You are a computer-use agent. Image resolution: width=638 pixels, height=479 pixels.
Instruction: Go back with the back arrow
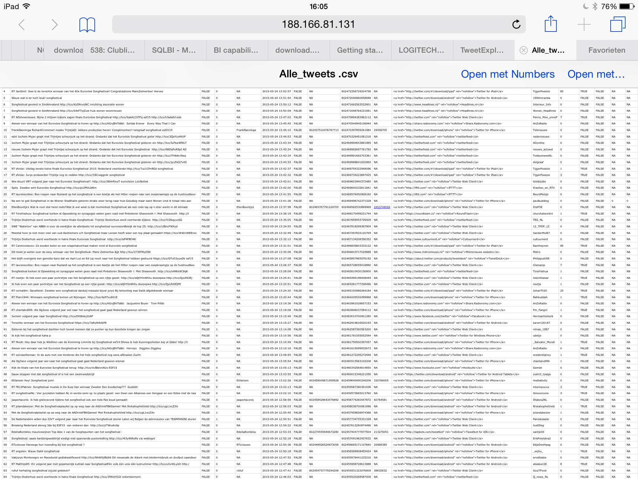tap(21, 25)
